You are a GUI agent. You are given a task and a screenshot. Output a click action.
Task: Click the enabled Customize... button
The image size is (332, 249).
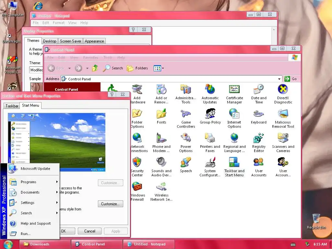coord(111,204)
